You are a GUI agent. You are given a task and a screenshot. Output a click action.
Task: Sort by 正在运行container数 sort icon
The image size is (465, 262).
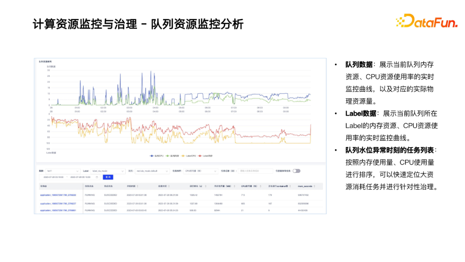[x=290, y=186]
